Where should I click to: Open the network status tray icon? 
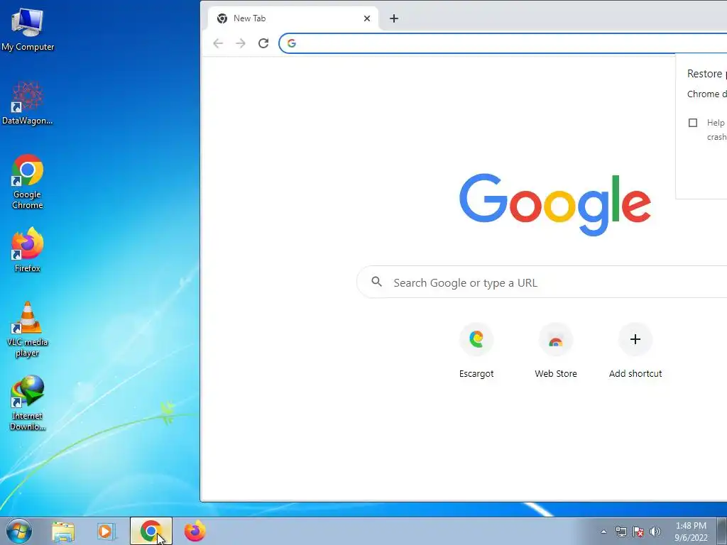(x=621, y=532)
